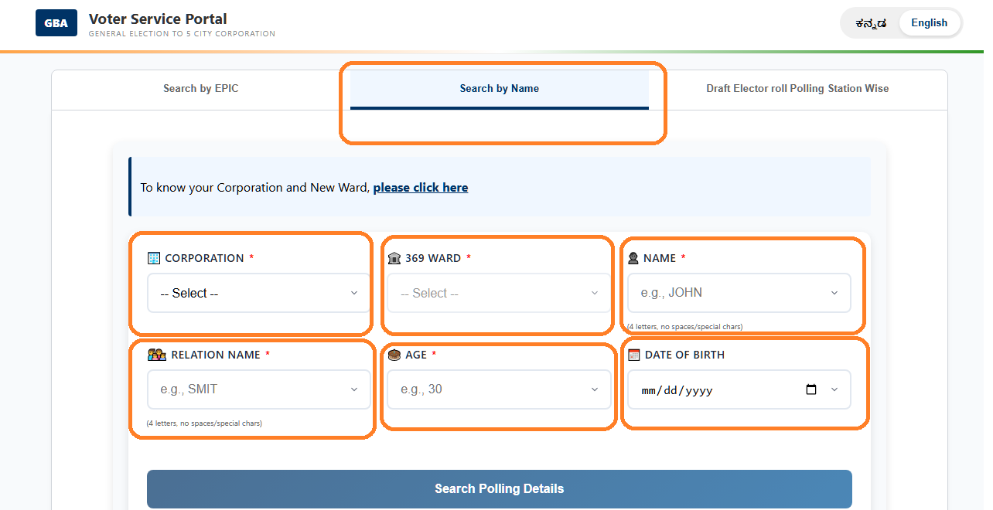
Task: Open the date picker calendar in the DOB field
Action: click(x=810, y=389)
